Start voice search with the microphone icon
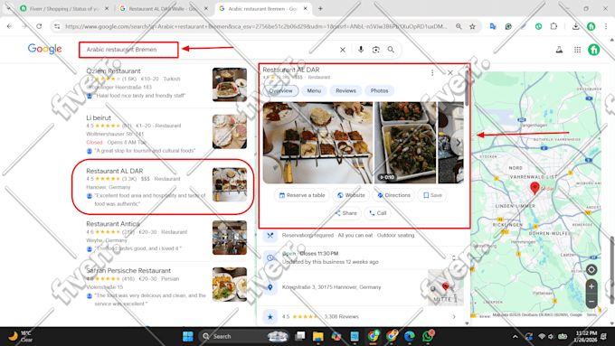Screen dimensions: 615x346 click(361, 50)
